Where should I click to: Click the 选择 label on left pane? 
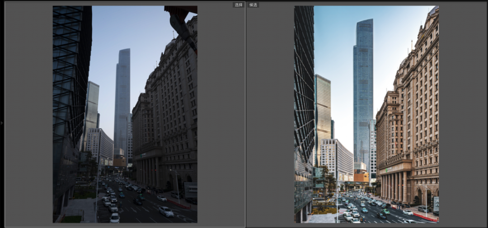[238, 5]
